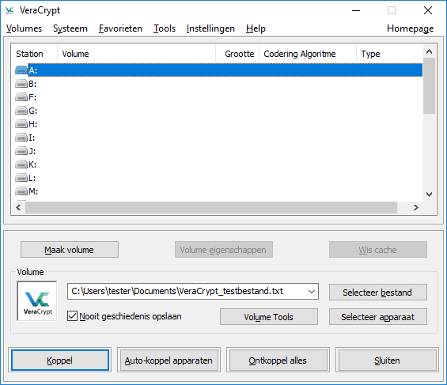This screenshot has height=385, width=447.
Task: Sort by the Volume column header
Action: [x=137, y=54]
